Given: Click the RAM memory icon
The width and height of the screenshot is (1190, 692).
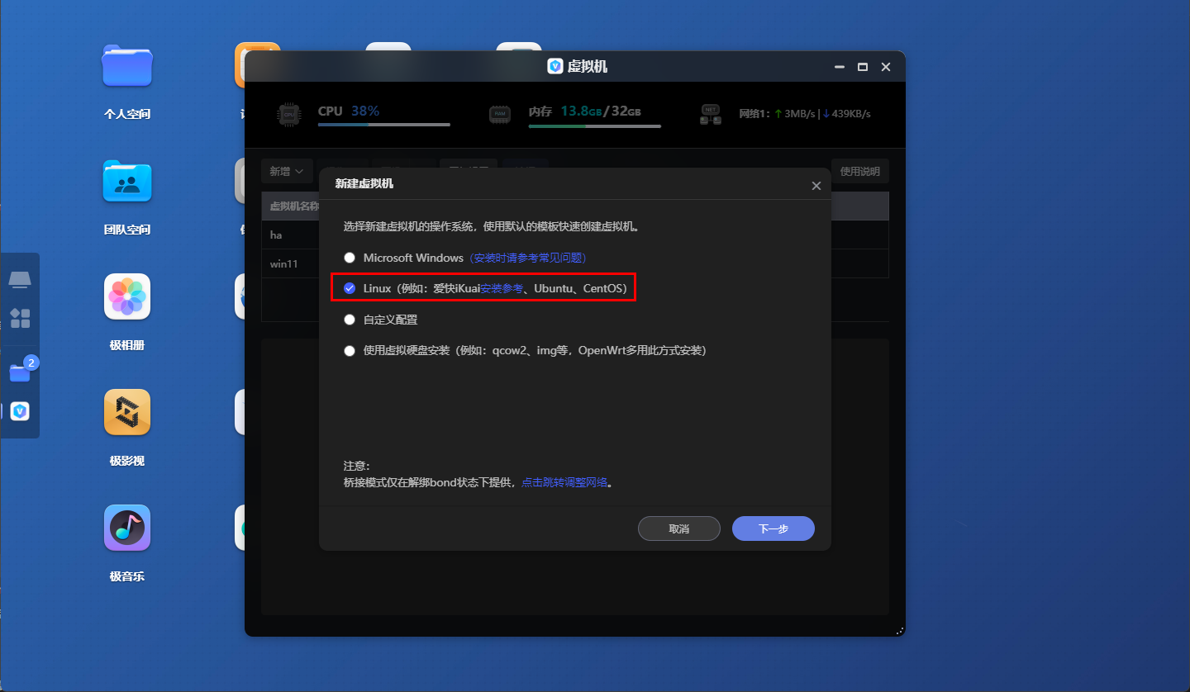Looking at the screenshot, I should click(498, 116).
